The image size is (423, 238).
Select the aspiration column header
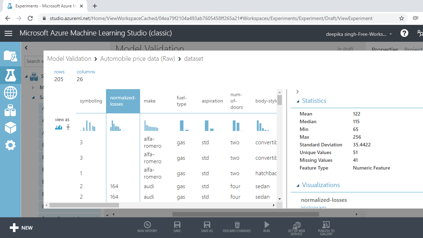pyautogui.click(x=212, y=101)
